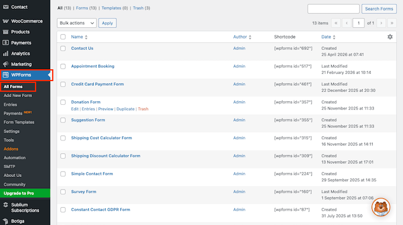Click the Analytics bar chart icon

tap(6, 53)
